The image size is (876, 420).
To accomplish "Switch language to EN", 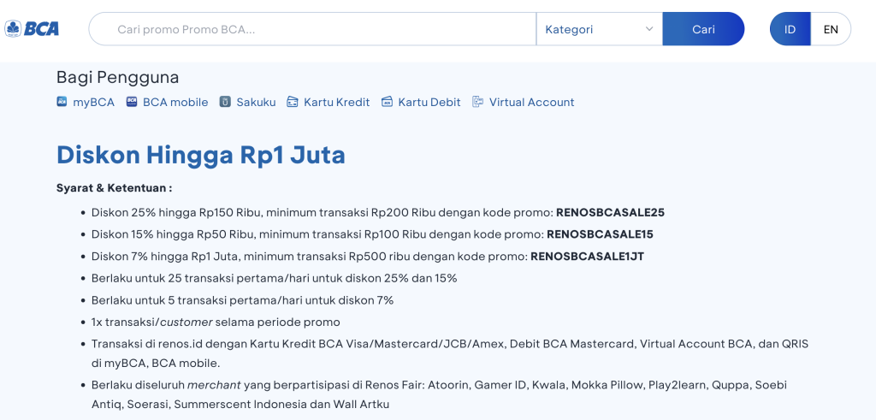I will coord(831,29).
